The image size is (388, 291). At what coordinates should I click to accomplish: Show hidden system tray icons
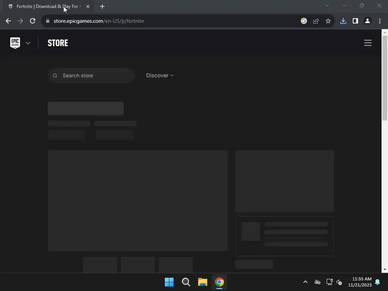click(x=305, y=282)
